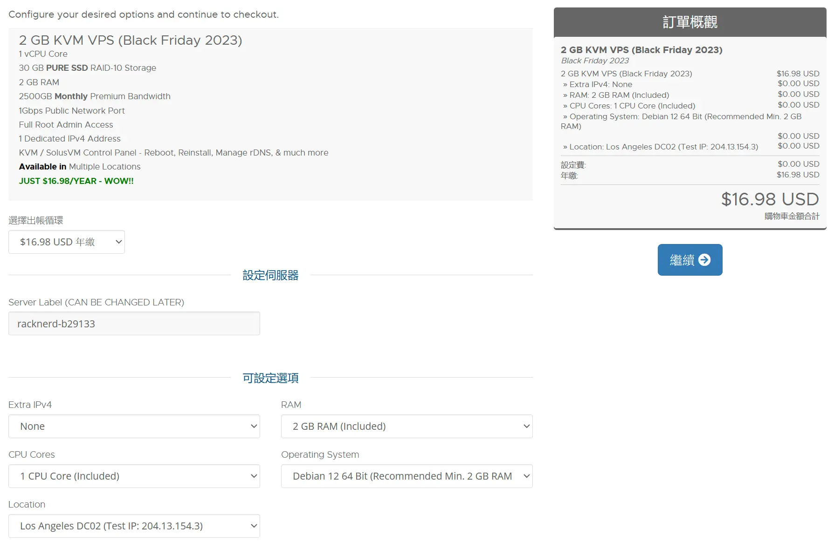834x542 pixels.
Task: Click the 年繳 annual fee row in summary
Action: (x=690, y=175)
